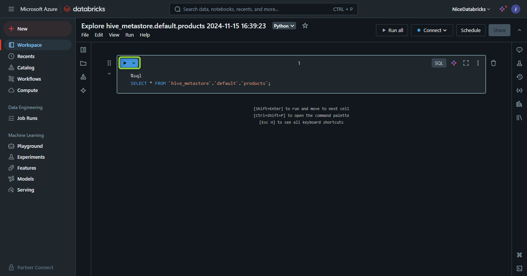Open the Help menu
The image size is (527, 276).
pyautogui.click(x=145, y=35)
